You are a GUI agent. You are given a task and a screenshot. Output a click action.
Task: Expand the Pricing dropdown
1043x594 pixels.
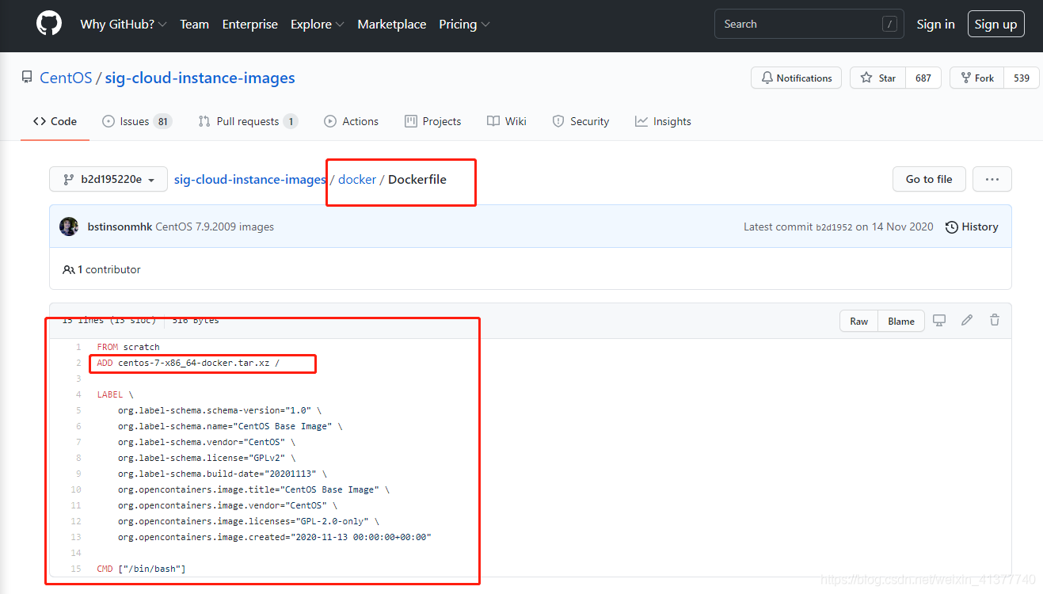pos(464,25)
